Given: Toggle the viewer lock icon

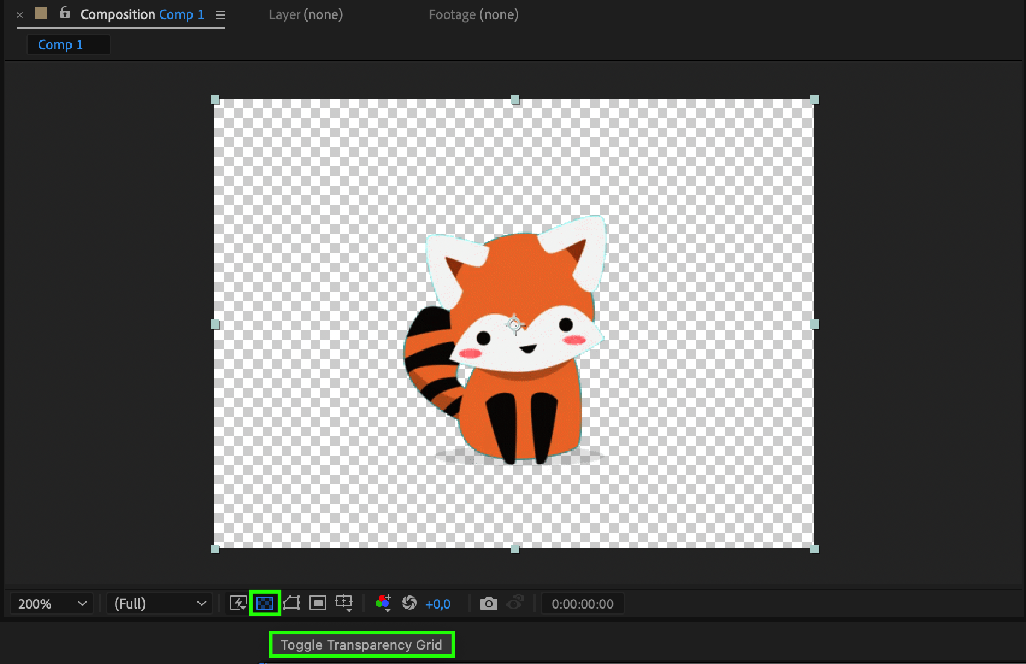Looking at the screenshot, I should pos(64,13).
